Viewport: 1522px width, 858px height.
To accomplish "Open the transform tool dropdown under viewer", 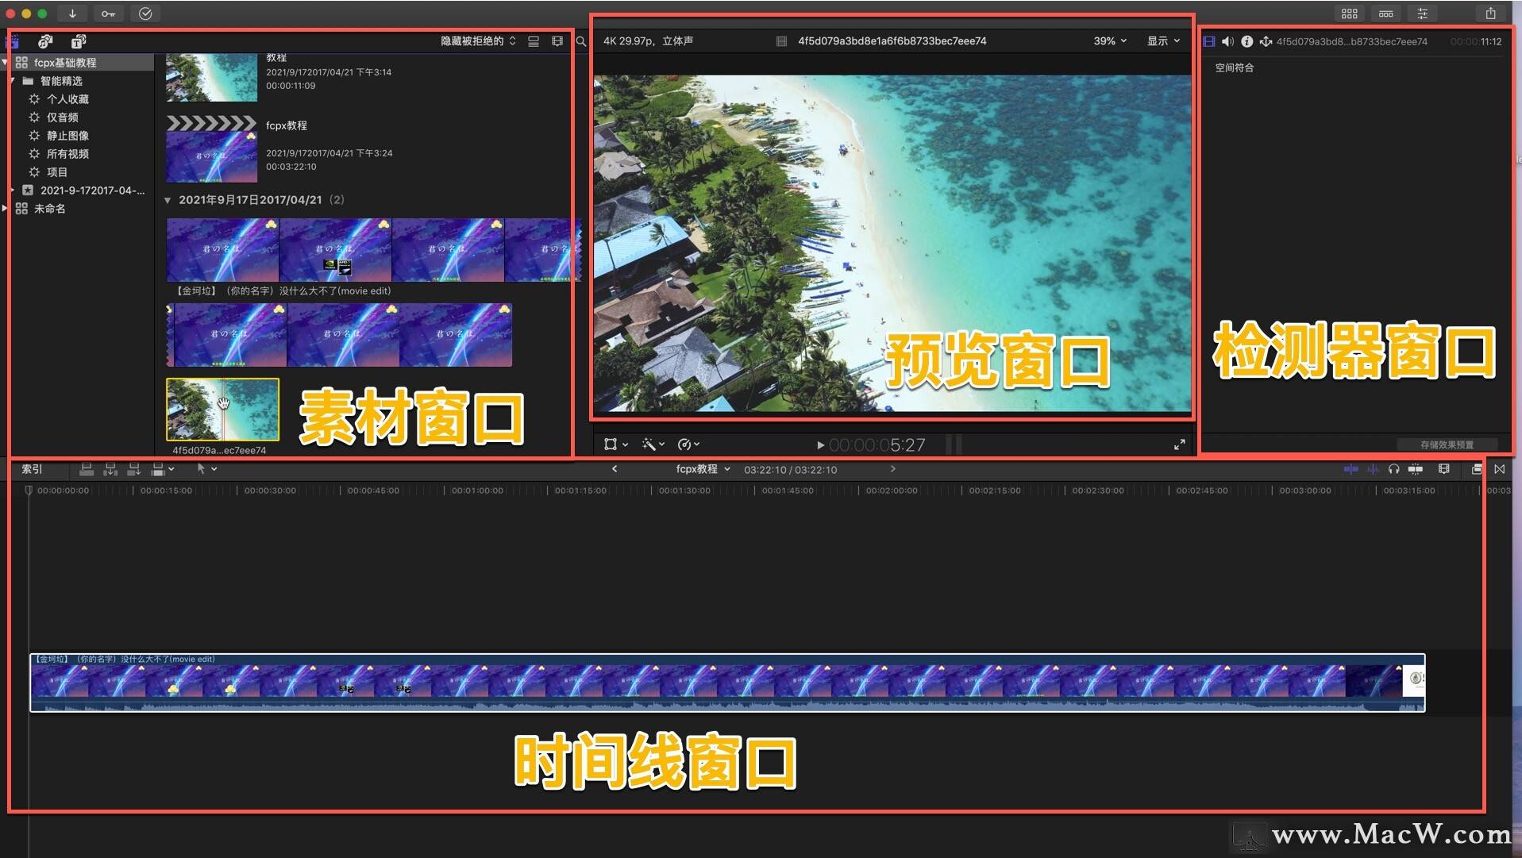I will tap(616, 444).
